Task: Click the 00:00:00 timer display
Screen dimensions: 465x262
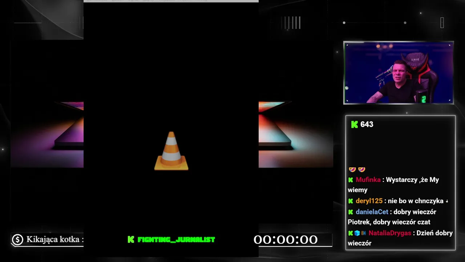Action: point(286,239)
